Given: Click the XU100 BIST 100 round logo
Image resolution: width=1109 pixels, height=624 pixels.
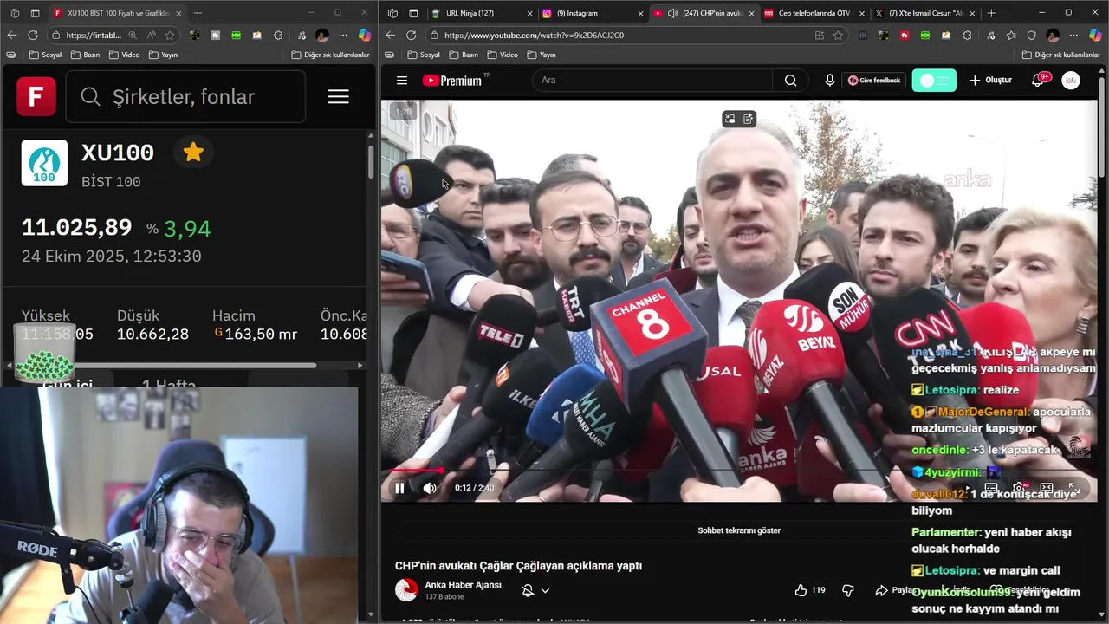Looking at the screenshot, I should pyautogui.click(x=44, y=163).
